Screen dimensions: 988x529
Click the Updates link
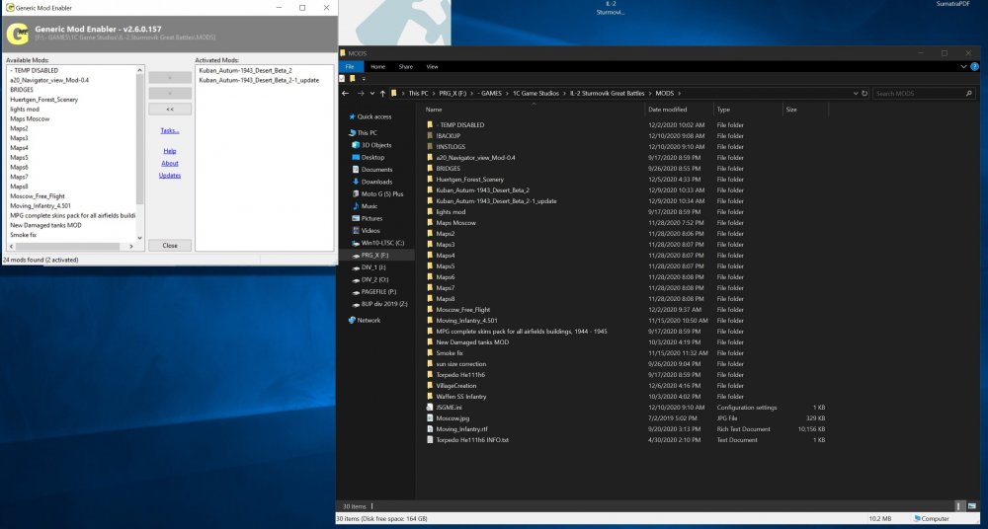point(170,176)
